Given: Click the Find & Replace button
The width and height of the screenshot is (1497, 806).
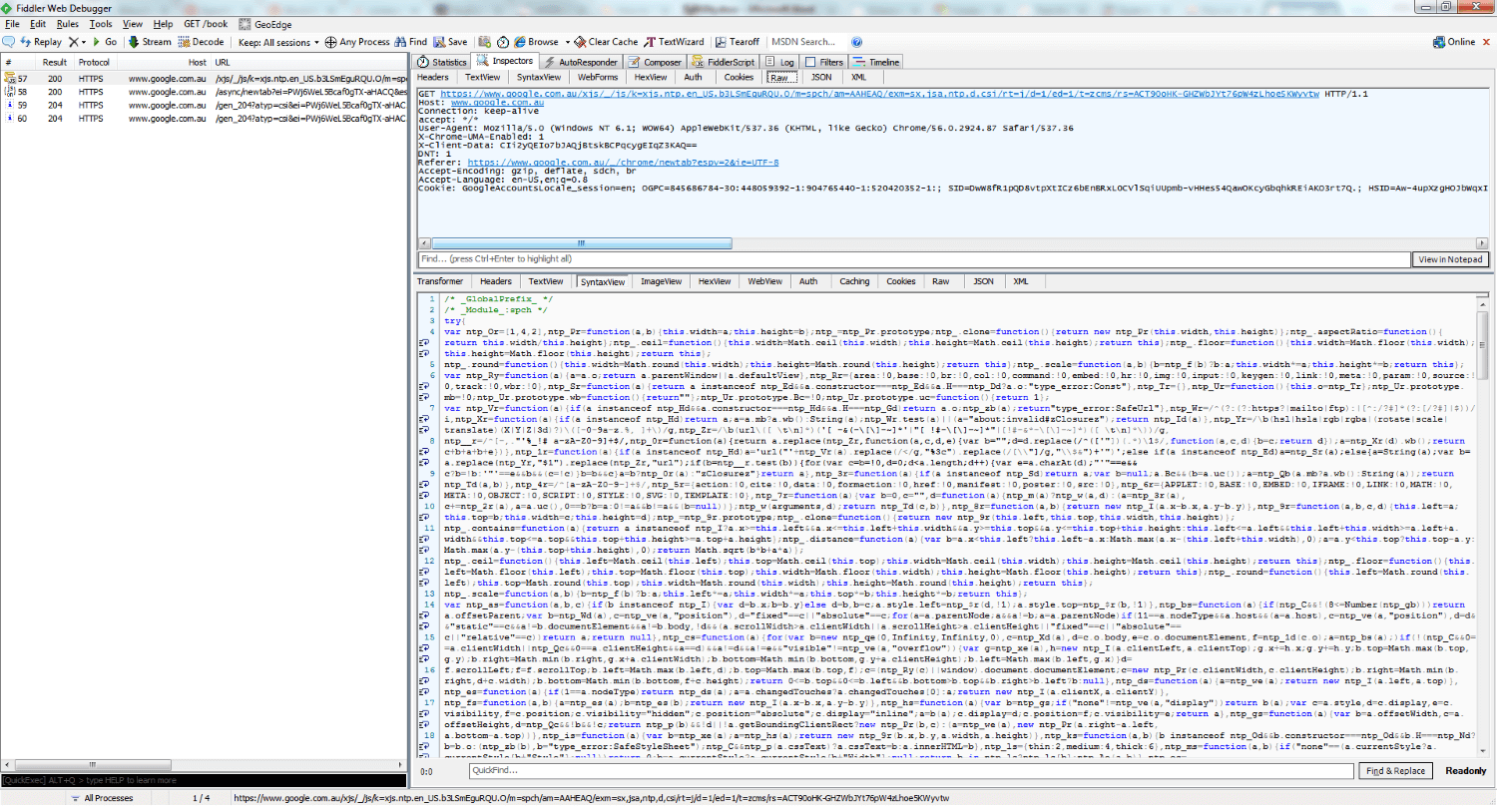Looking at the screenshot, I should pyautogui.click(x=1396, y=771).
